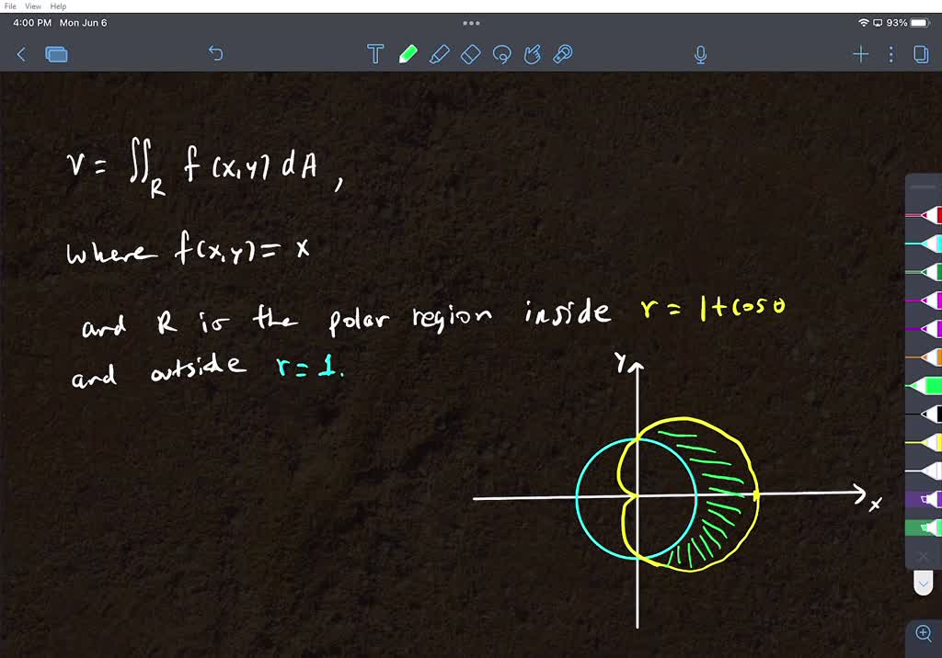Tap the back chevron to leave the note

point(21,54)
